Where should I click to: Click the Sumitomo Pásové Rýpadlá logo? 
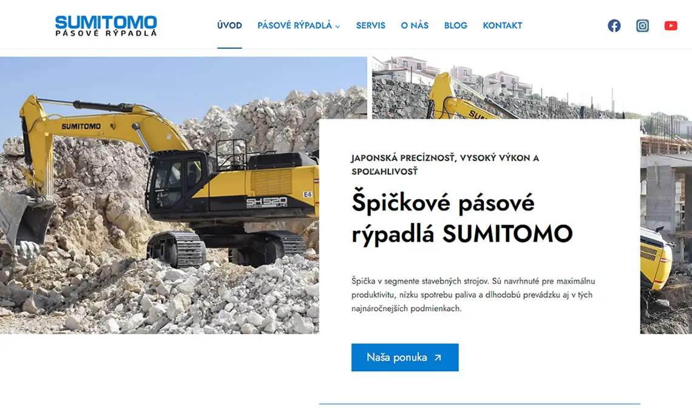coord(106,26)
